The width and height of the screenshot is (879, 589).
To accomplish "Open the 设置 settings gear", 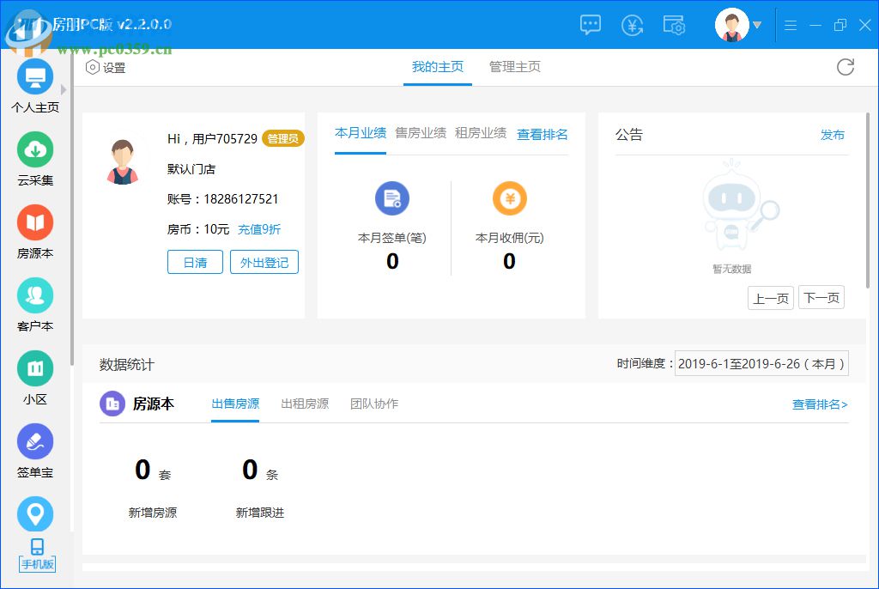I will 105,67.
